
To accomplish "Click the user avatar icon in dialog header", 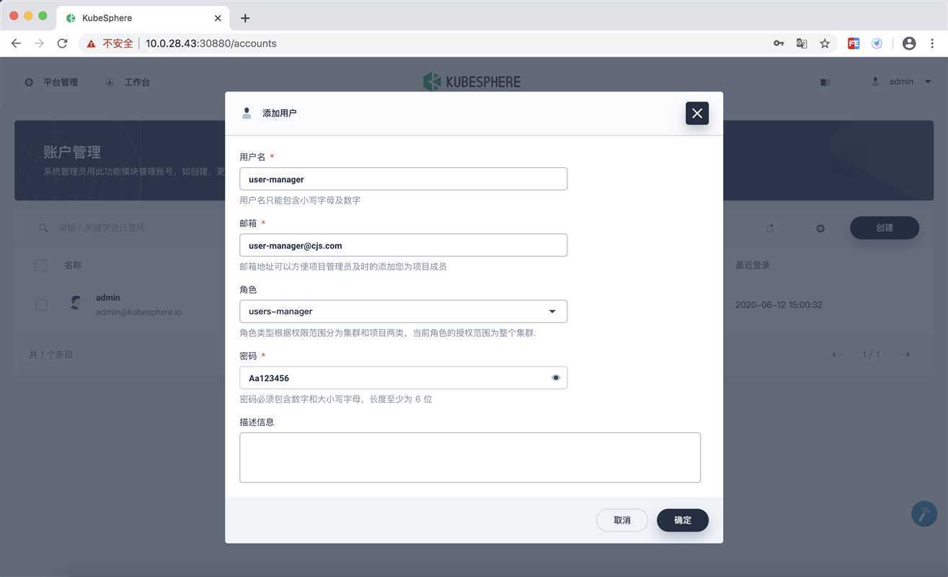I will [x=247, y=113].
